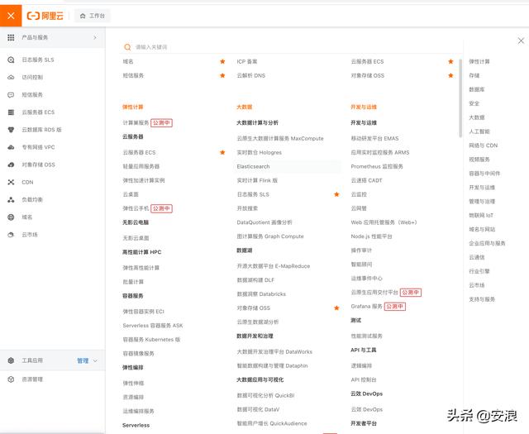
Task: Toggle favorite star for 域名 in favorites row
Action: (x=222, y=61)
